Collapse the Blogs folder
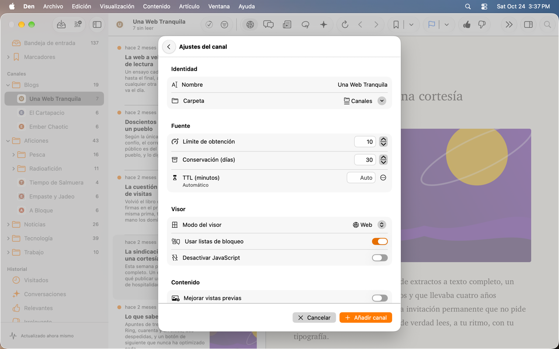 pos(8,85)
